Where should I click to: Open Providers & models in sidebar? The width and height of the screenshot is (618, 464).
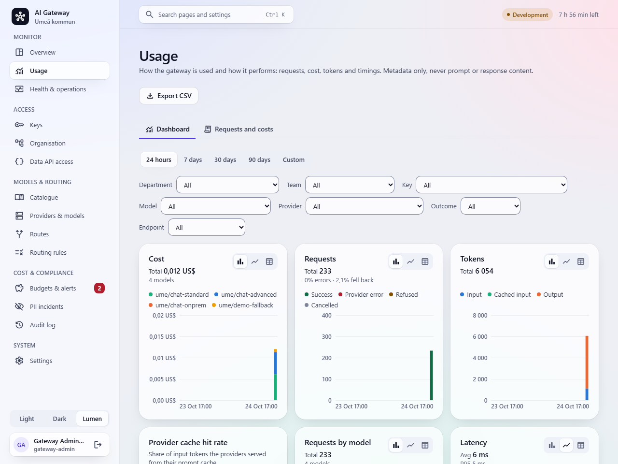tap(59, 216)
